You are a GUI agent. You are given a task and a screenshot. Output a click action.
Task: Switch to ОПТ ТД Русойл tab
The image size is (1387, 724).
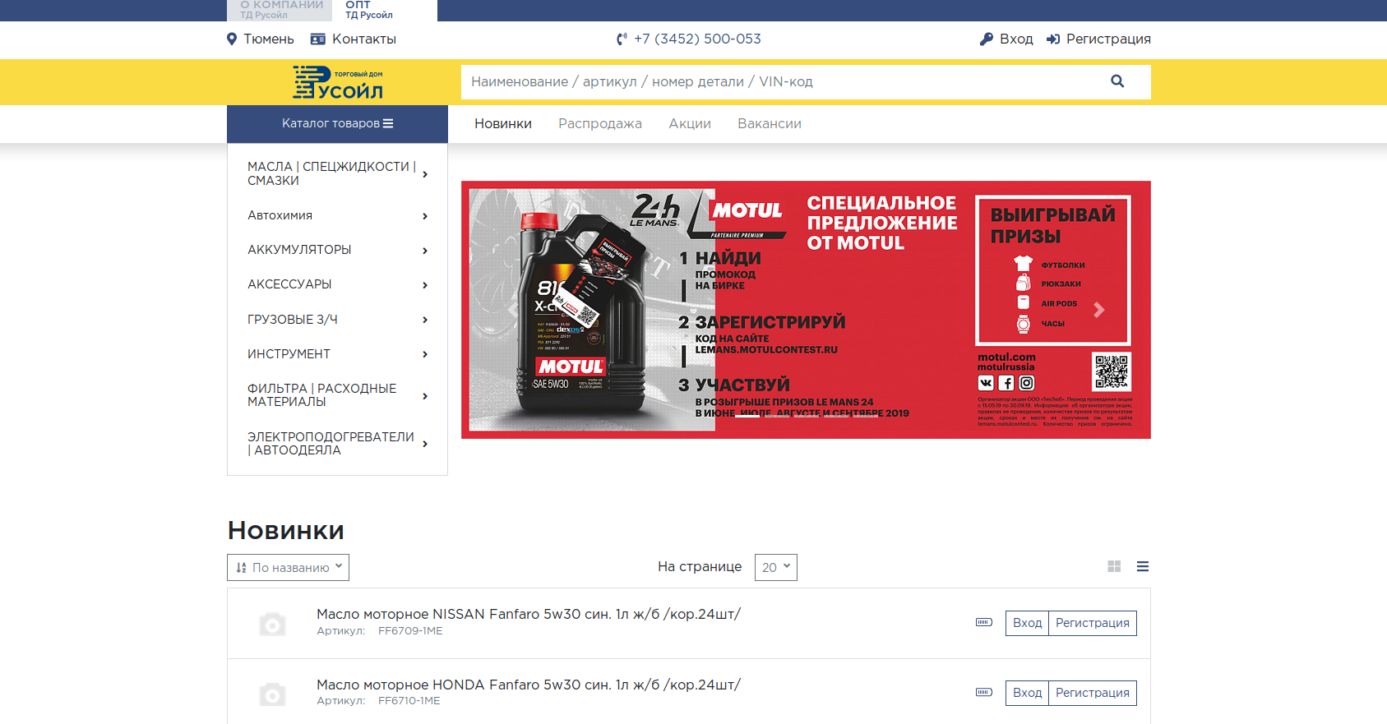tap(385, 10)
